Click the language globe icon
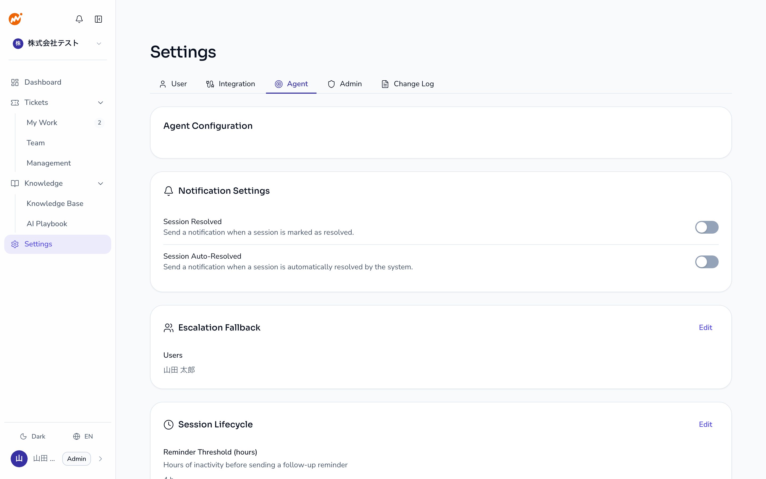 click(x=77, y=436)
